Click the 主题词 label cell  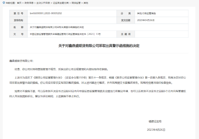(x=126, y=34)
